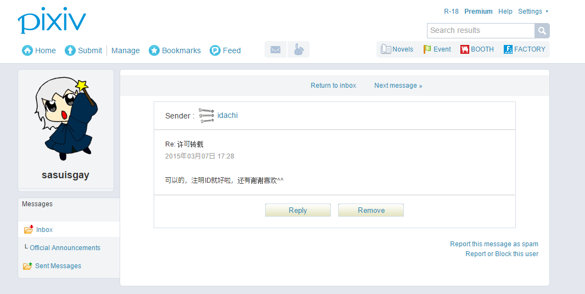Open the rabbit notifications icon

[299, 49]
